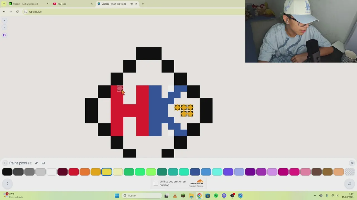Open Chrome on the taskbar
Viewport: 357px width, 200px height.
tap(199, 196)
